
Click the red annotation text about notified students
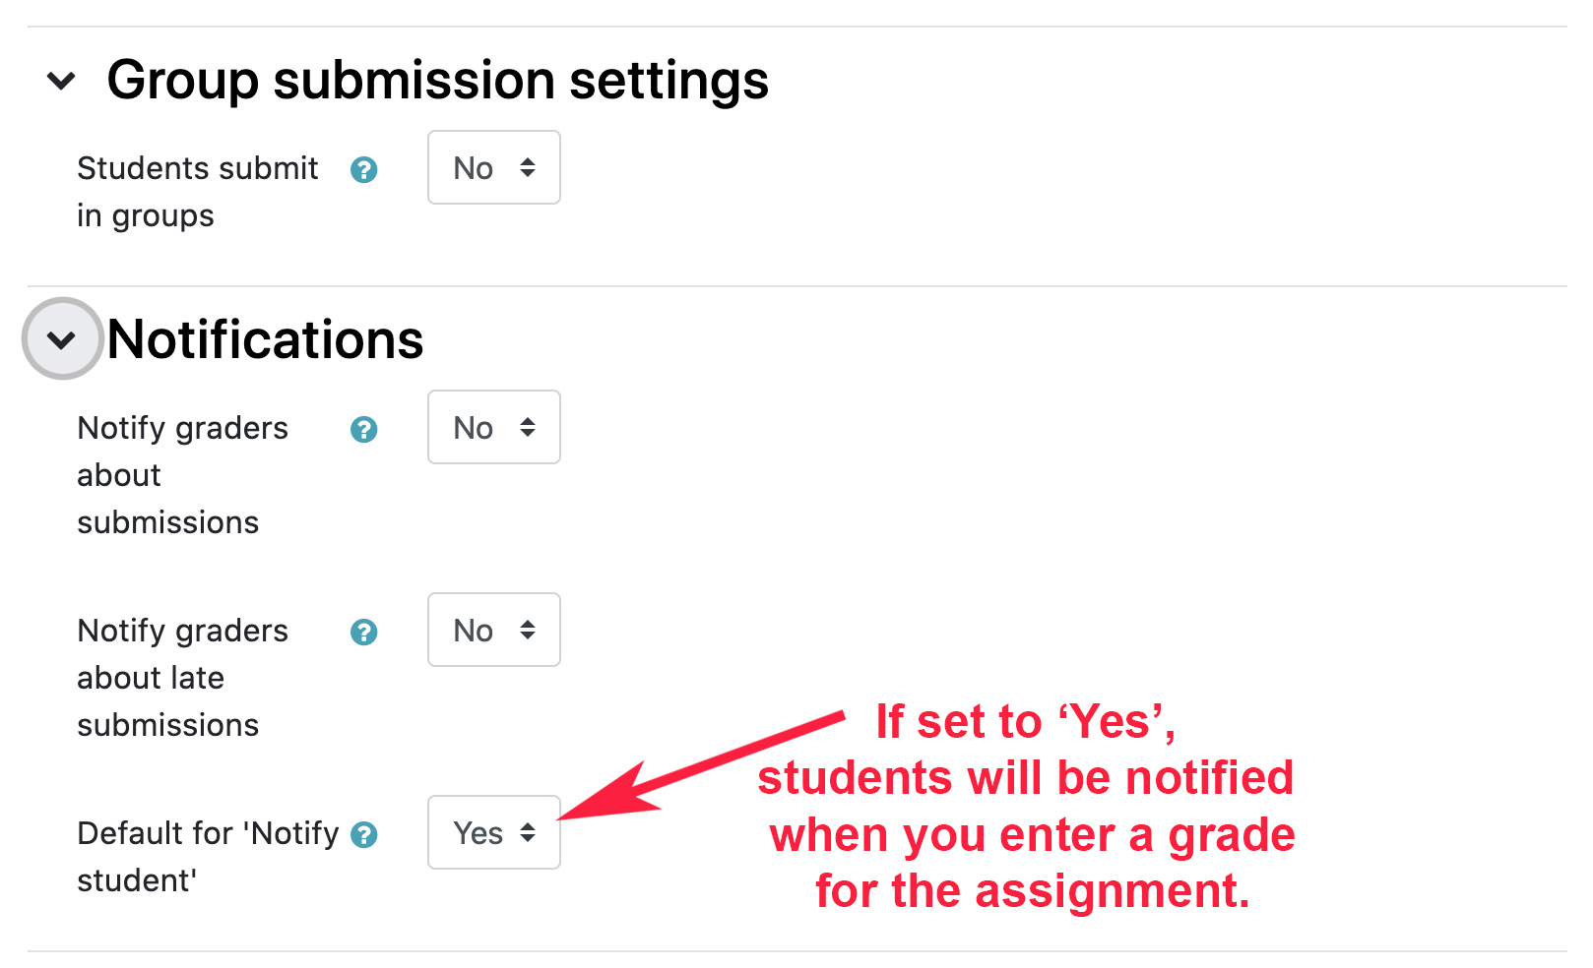tap(1026, 806)
